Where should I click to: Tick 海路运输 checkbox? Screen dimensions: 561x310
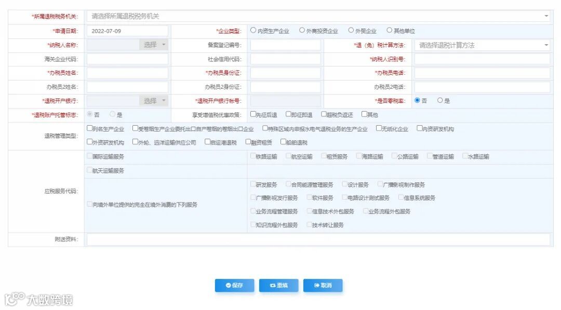[359, 156]
